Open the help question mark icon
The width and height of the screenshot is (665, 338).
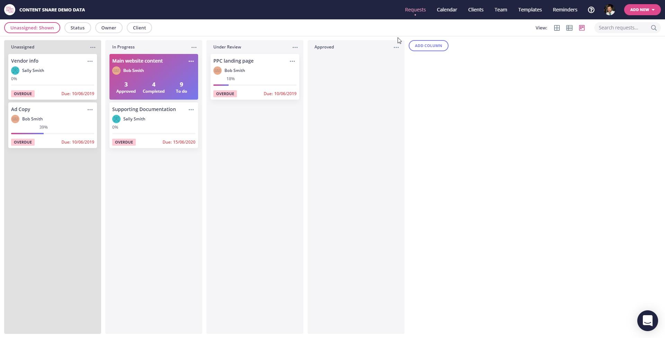pos(591,10)
